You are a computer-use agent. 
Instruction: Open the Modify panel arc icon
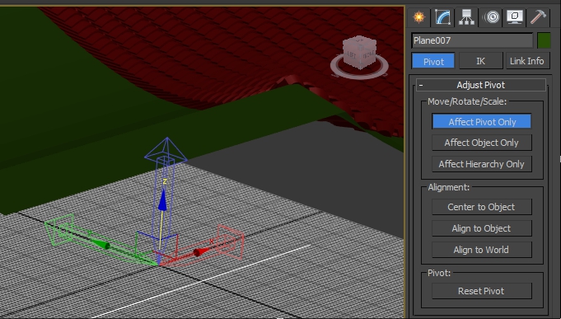point(442,16)
